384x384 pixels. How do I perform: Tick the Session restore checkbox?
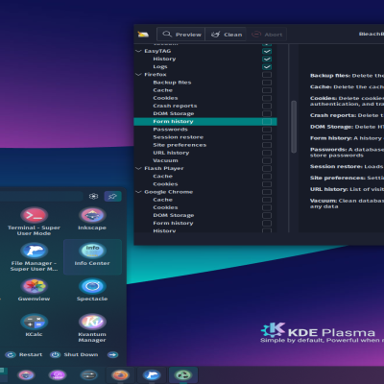click(267, 137)
